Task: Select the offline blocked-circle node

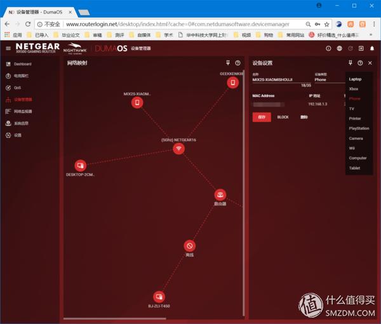Action: pyautogui.click(x=190, y=246)
